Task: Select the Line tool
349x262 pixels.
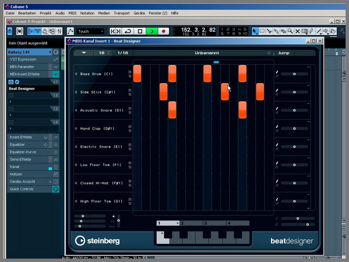Action: click(x=319, y=31)
